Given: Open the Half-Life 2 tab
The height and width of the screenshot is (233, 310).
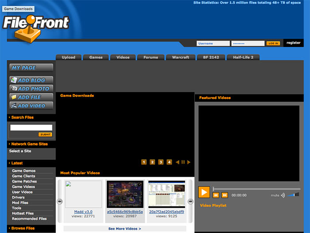Looking at the screenshot, I should 243,57.
